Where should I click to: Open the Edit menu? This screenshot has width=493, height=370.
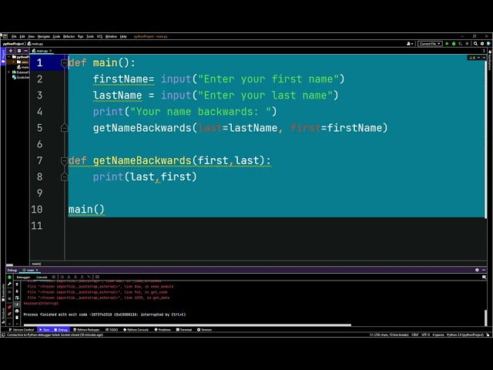(22, 36)
